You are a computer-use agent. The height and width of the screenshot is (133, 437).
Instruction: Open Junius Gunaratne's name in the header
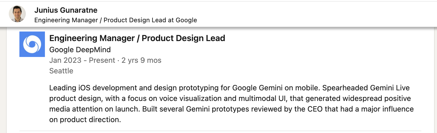[66, 10]
